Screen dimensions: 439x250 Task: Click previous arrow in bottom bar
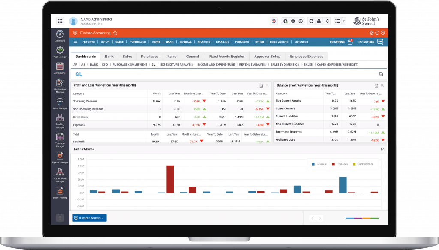[313, 218]
